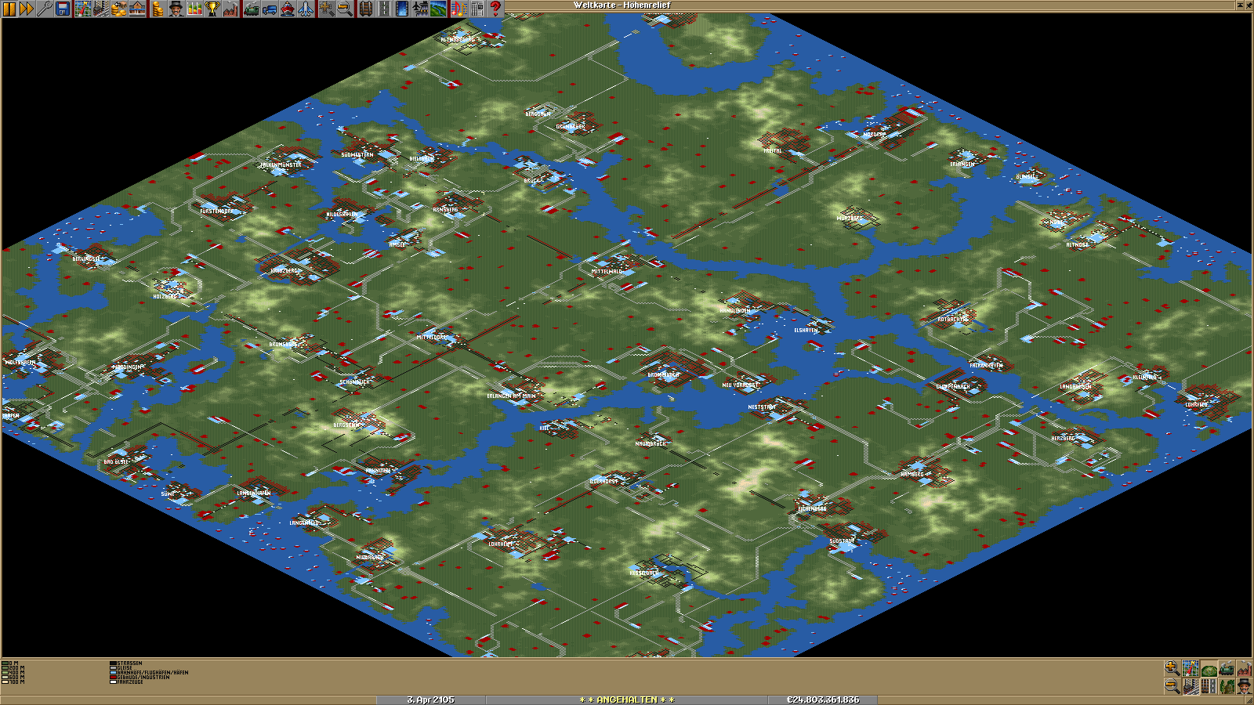Open the train list from top toolbar
This screenshot has height=705, width=1254.
coord(252,9)
